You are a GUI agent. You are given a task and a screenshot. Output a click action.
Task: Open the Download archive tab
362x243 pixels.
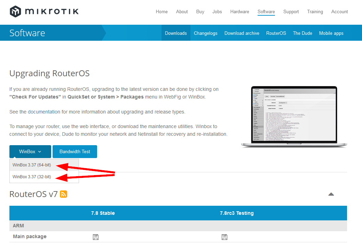pos(242,33)
